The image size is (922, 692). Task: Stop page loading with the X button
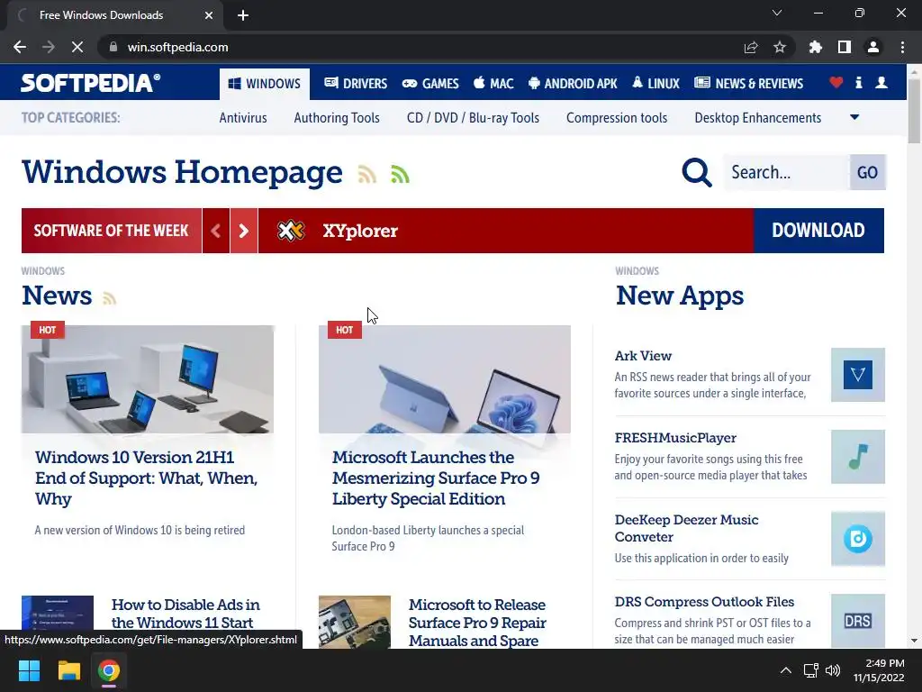coord(77,47)
